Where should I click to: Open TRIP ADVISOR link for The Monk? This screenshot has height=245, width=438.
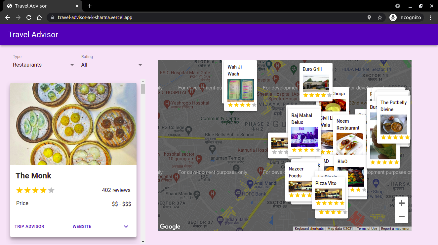coord(29,227)
